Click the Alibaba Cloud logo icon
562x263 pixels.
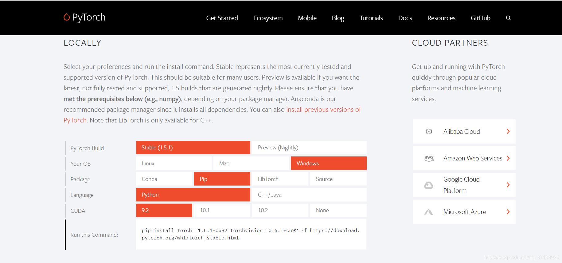(x=429, y=132)
